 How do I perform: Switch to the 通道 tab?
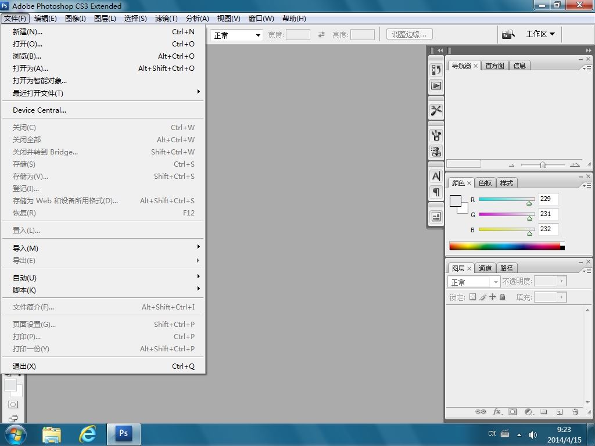[x=485, y=268]
